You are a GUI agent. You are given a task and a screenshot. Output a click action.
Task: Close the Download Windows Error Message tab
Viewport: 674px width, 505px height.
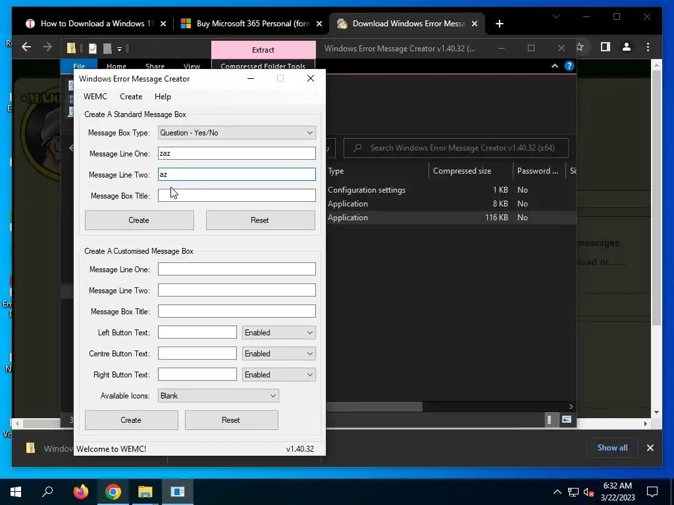(475, 24)
